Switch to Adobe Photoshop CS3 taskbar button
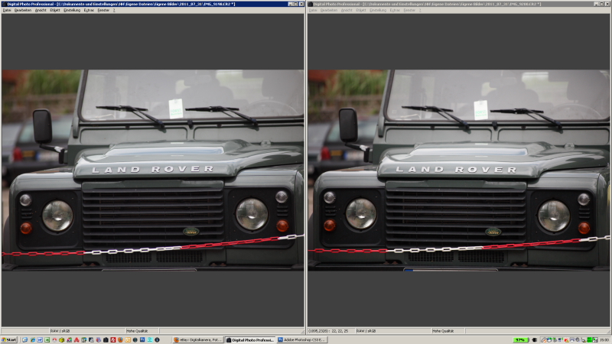612x344 pixels. pyautogui.click(x=301, y=340)
